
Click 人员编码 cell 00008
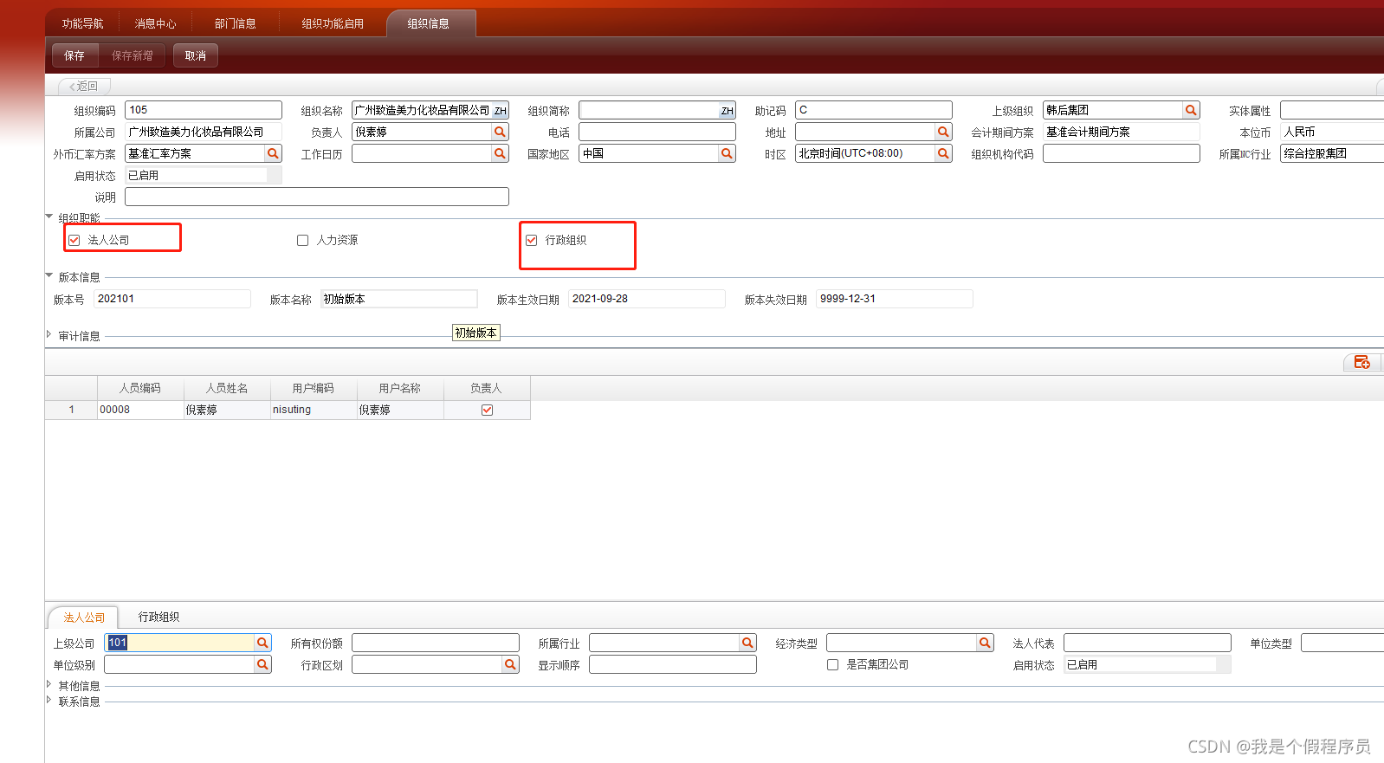(140, 410)
